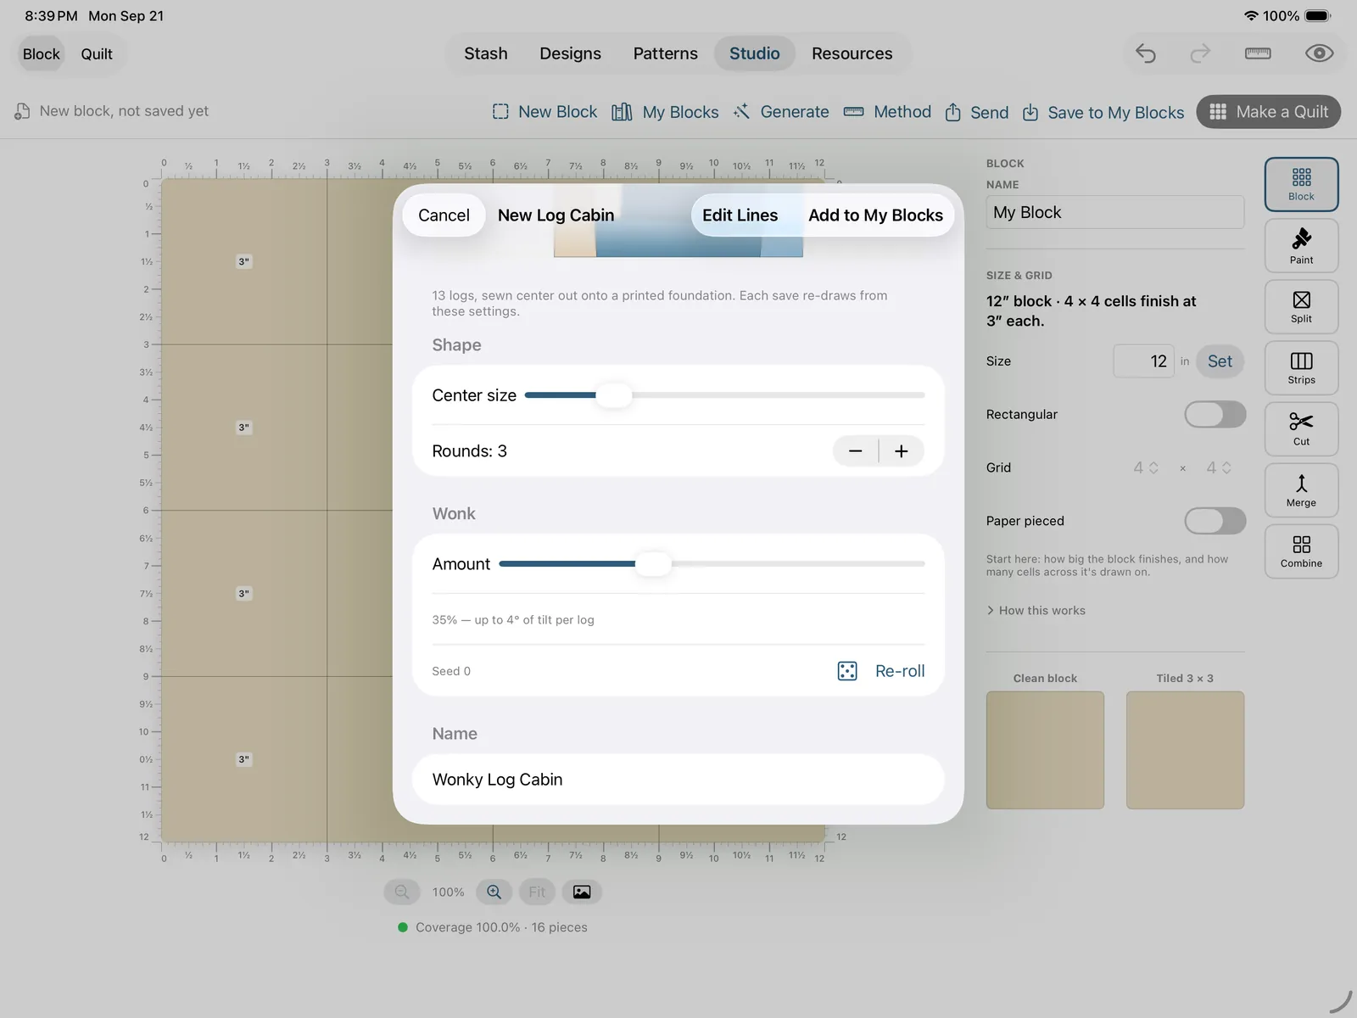Click the zoom out magnifier

[x=402, y=892]
